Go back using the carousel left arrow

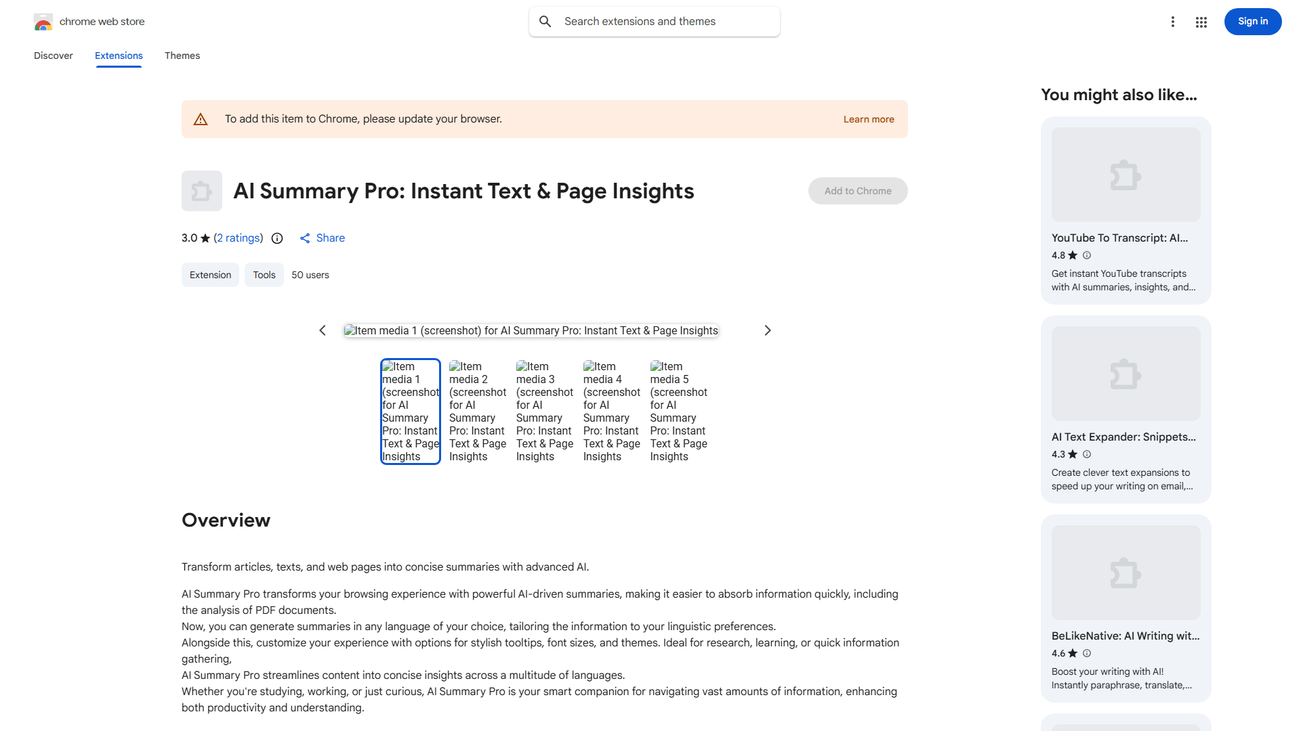pyautogui.click(x=323, y=330)
